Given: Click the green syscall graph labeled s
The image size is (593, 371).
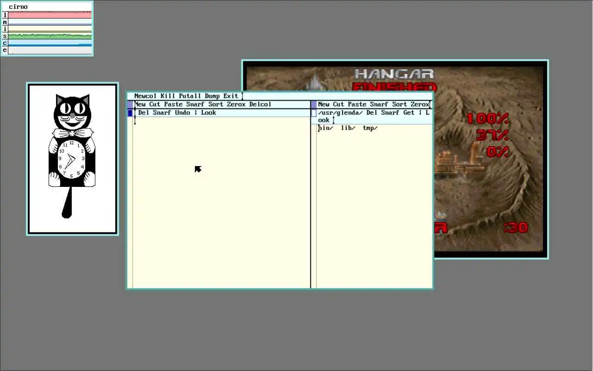Looking at the screenshot, I should 50,36.
